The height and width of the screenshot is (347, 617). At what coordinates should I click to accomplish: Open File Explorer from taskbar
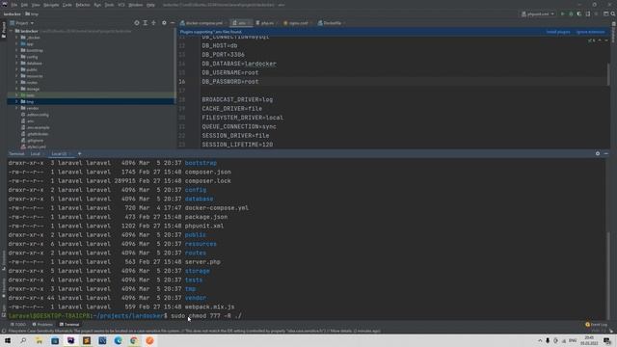tap(39, 340)
